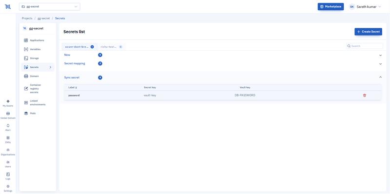The image size is (390, 194).
Task: Click the Create Secret button
Action: [368, 32]
